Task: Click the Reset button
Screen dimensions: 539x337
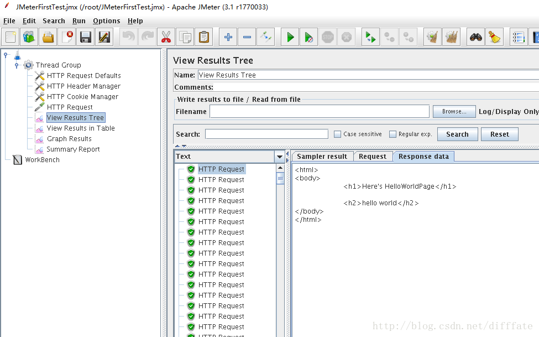Action: [x=499, y=134]
